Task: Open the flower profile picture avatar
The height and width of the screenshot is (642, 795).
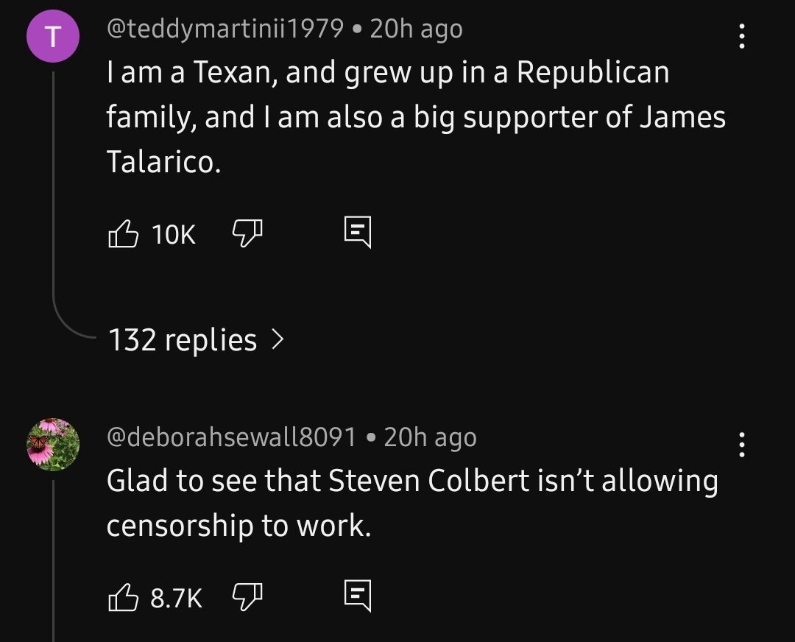Action: (x=53, y=445)
